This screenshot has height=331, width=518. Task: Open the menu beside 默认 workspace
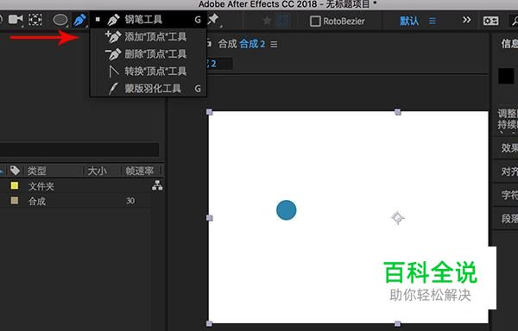pos(433,21)
